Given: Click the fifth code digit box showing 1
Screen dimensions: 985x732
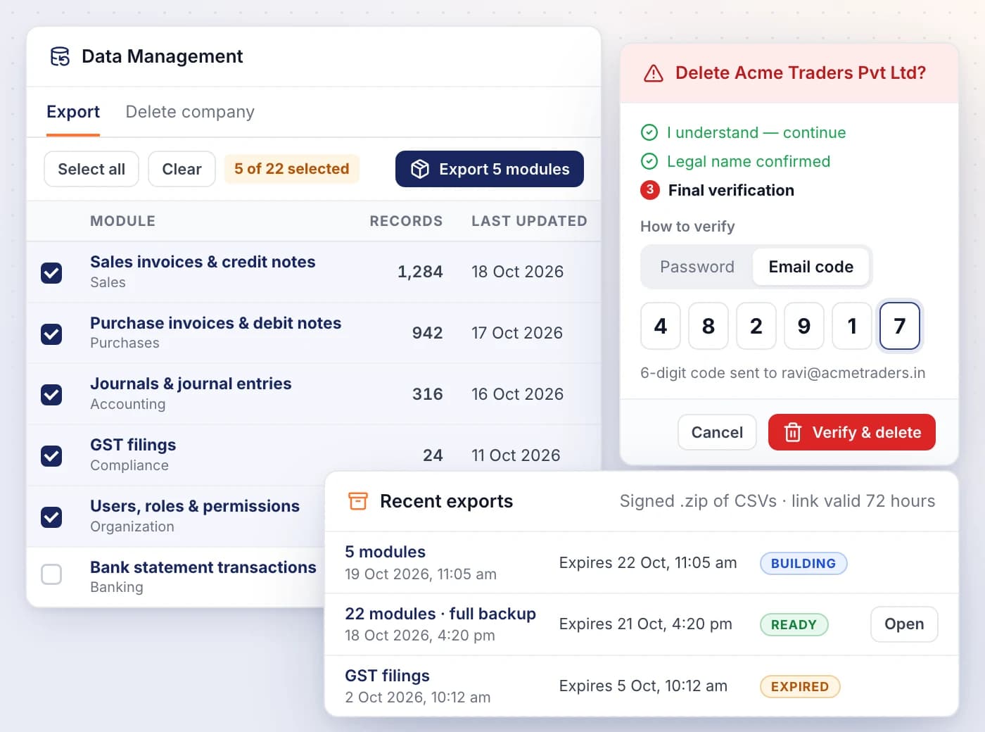Looking at the screenshot, I should pos(852,326).
